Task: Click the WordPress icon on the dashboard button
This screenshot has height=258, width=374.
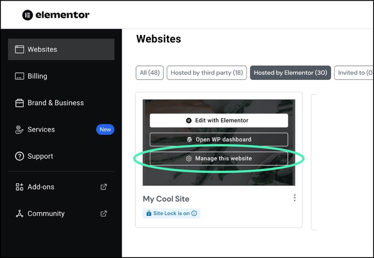Action: coord(189,139)
